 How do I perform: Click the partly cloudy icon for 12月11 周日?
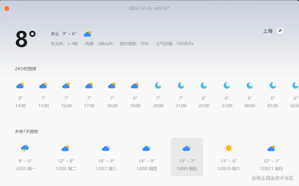[x=271, y=148]
